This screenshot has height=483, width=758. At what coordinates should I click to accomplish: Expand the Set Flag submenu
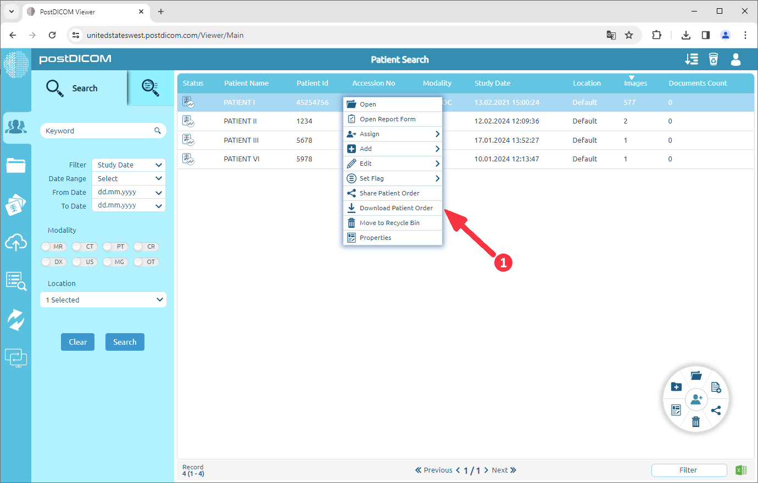pyautogui.click(x=392, y=178)
